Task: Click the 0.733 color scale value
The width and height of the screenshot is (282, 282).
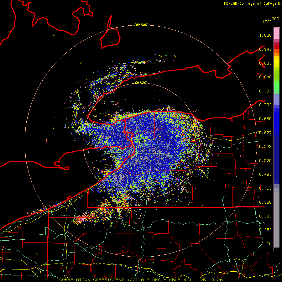Action: pos(265,105)
